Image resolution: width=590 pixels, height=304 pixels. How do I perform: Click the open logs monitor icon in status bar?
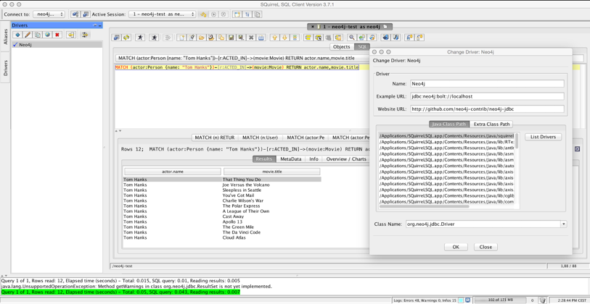[x=467, y=300]
